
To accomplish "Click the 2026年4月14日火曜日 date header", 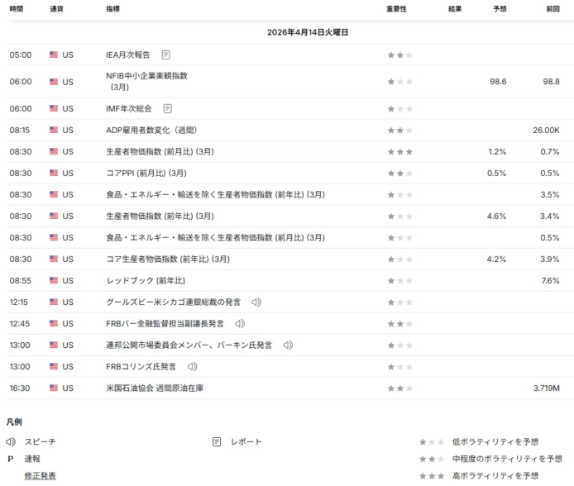I will click(308, 32).
